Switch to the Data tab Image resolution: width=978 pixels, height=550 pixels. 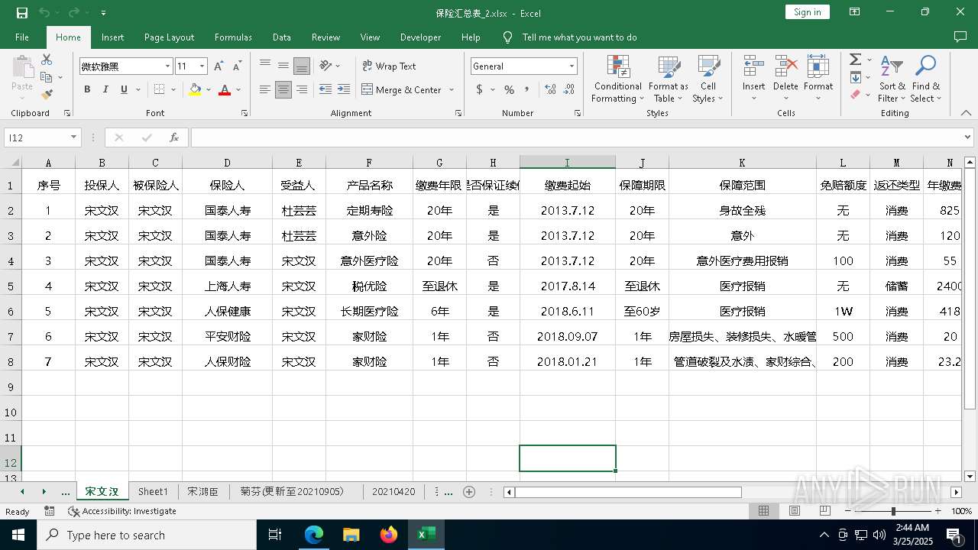coord(282,37)
